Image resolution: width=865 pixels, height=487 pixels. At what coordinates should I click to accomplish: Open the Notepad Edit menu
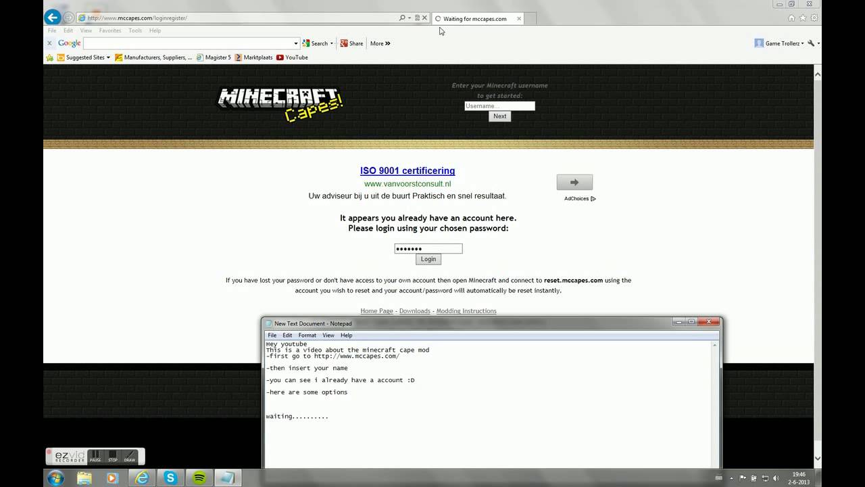tap(287, 335)
